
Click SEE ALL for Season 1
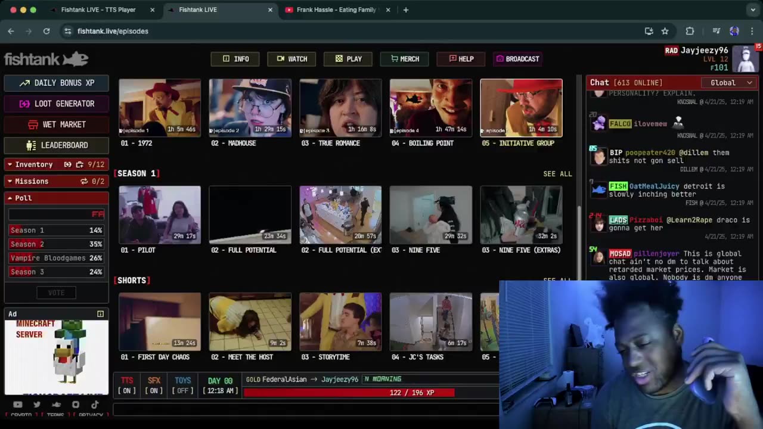click(x=557, y=174)
